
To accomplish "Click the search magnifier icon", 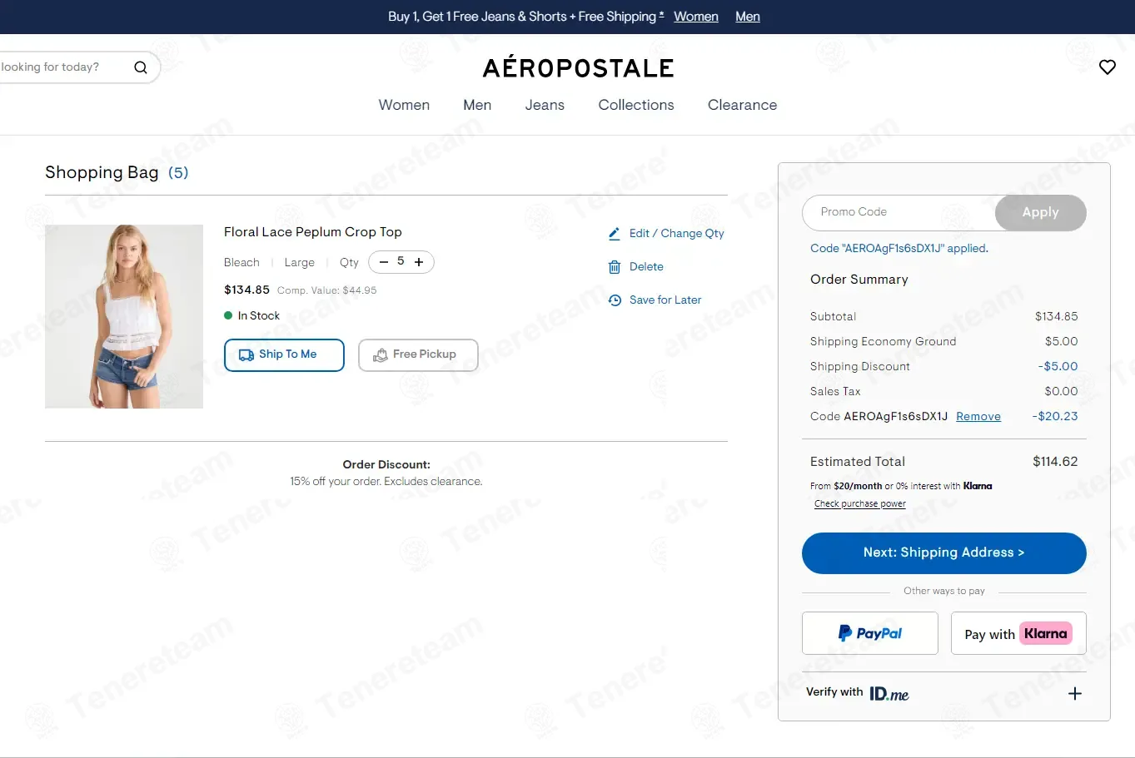I will 141,67.
